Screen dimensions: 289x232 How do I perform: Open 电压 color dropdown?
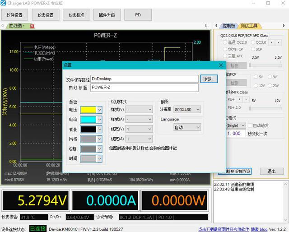pos(99,110)
